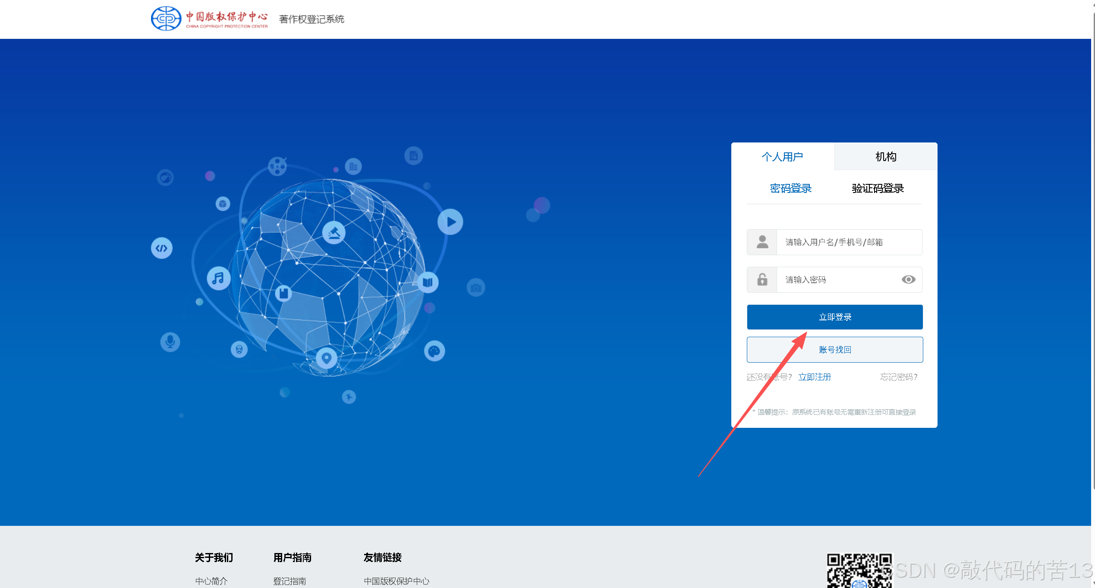The width and height of the screenshot is (1095, 588).
Task: Select the 个人用户 tab
Action: pos(782,157)
